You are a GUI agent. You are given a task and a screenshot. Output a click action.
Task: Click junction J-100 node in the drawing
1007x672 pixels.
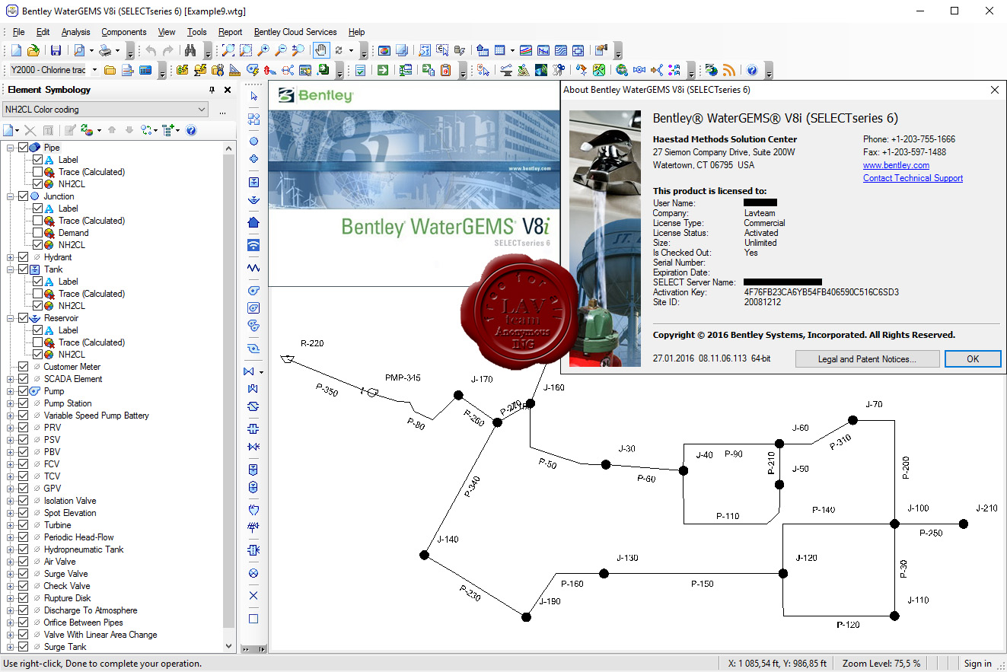(x=895, y=524)
